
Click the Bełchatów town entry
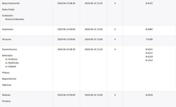[7, 56]
